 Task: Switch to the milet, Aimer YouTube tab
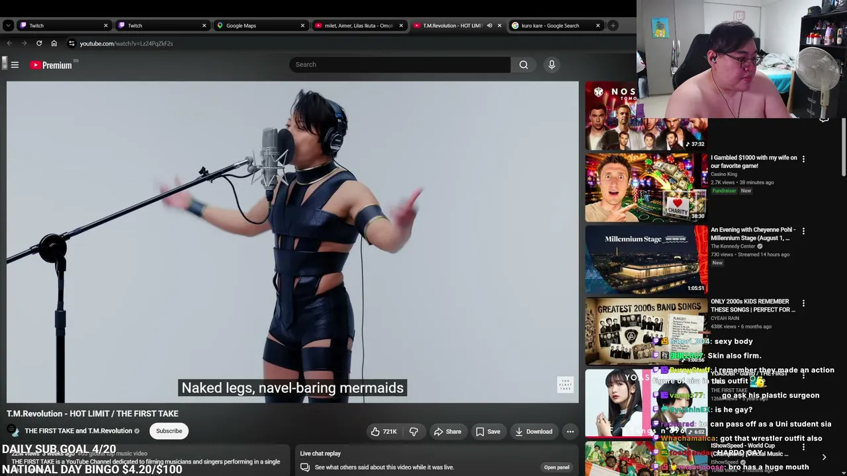(x=359, y=26)
